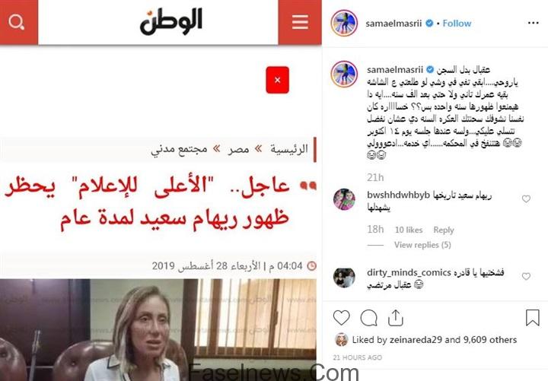Reply to bwshhdwhbyb's comment
The height and width of the screenshot is (381, 548).
pyautogui.click(x=444, y=230)
